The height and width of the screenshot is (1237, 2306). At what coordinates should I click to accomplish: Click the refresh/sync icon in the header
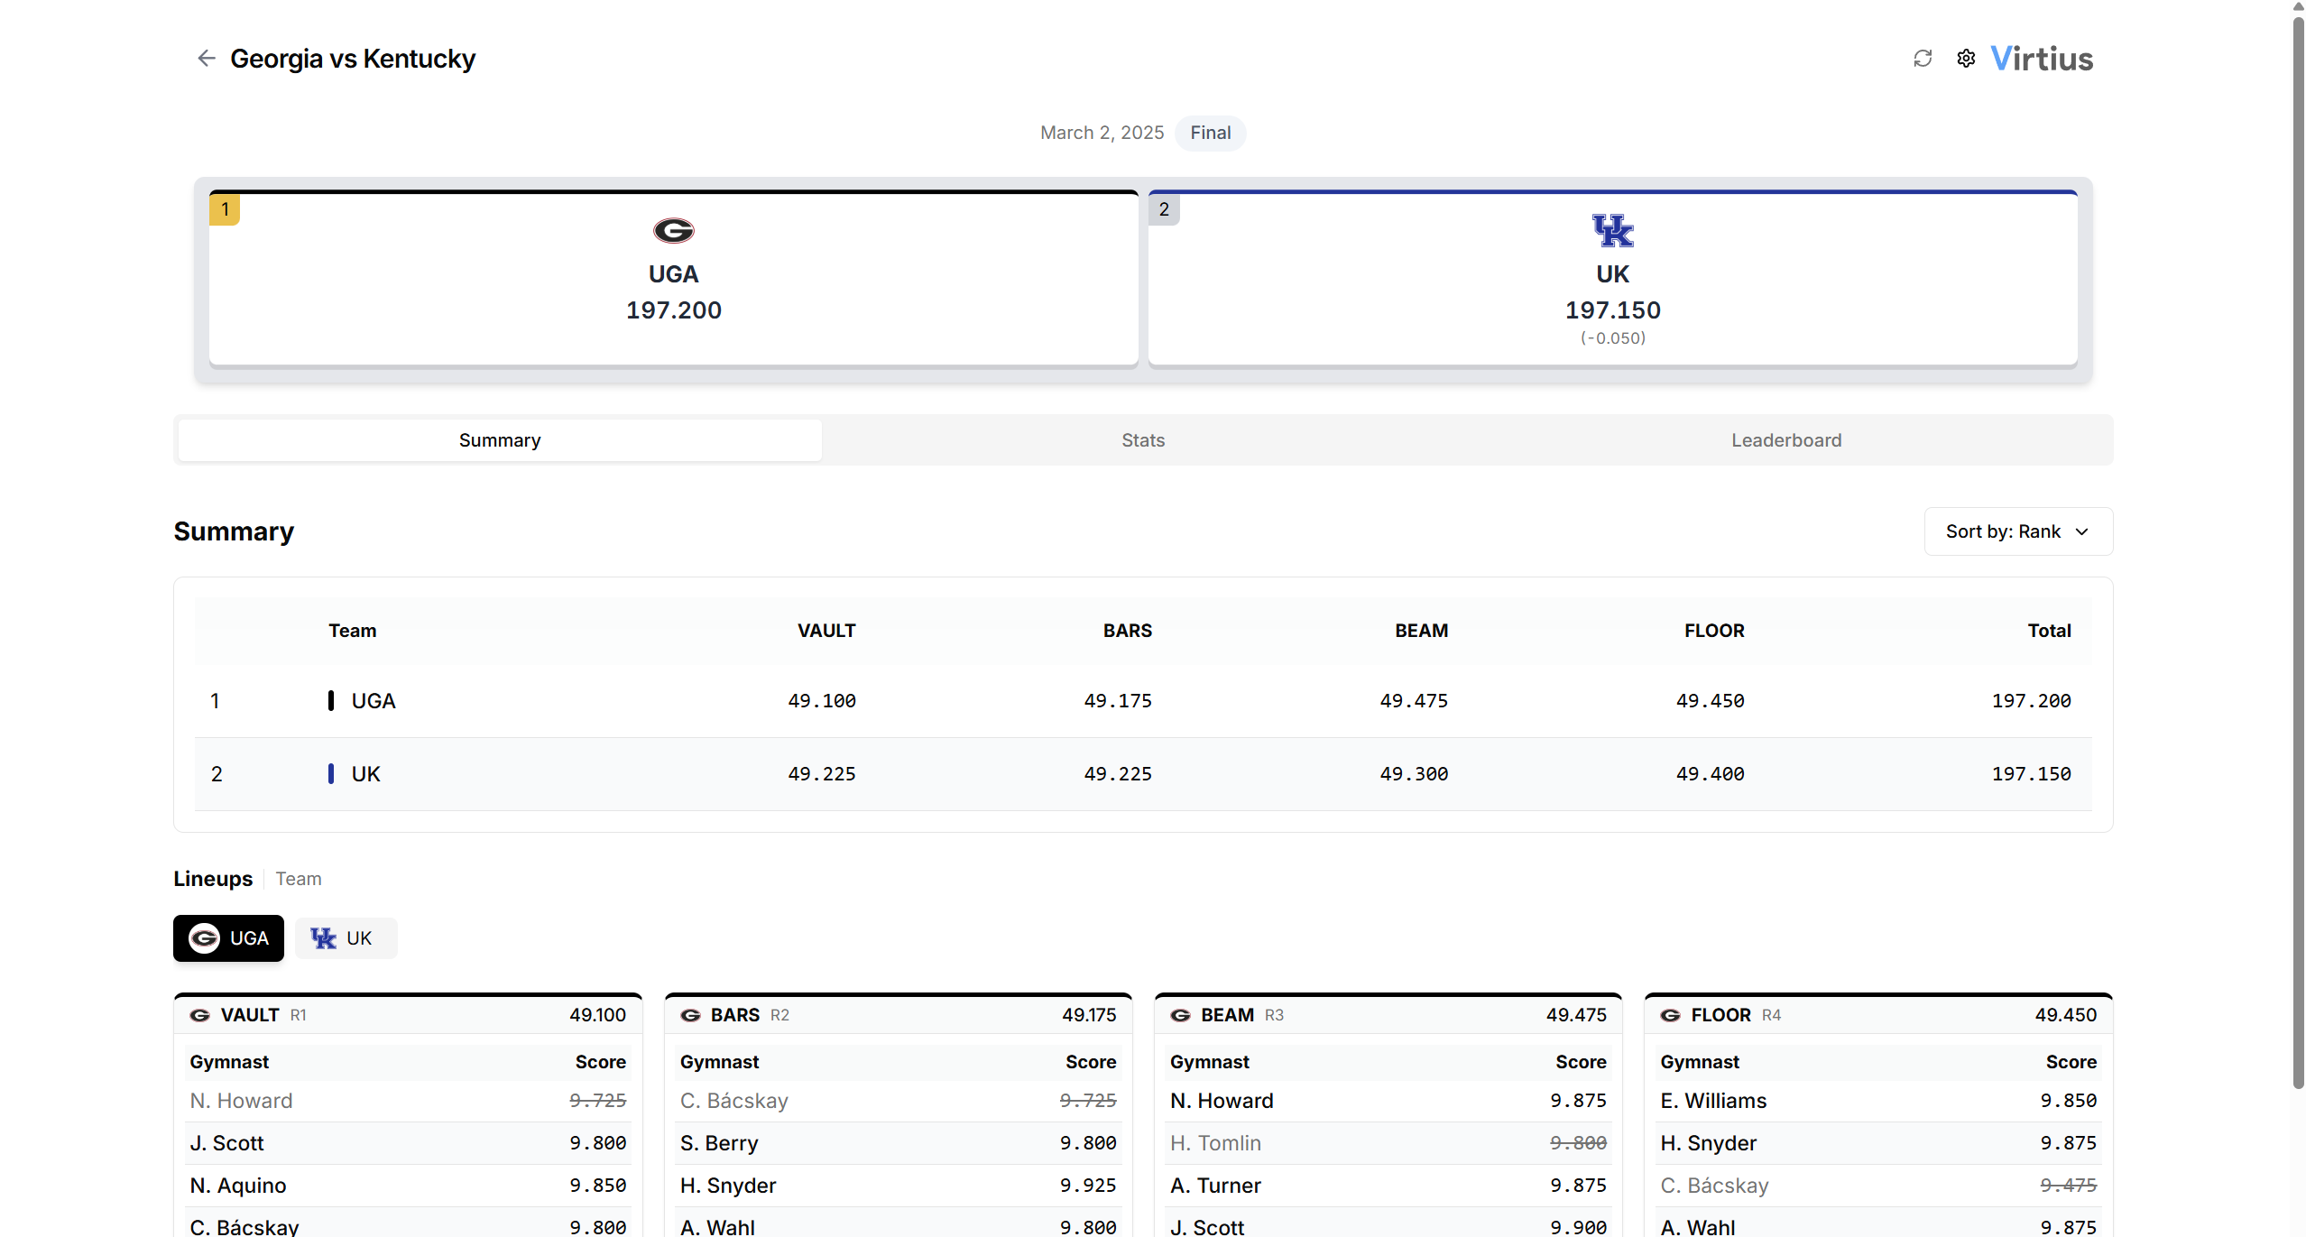pyautogui.click(x=1923, y=57)
